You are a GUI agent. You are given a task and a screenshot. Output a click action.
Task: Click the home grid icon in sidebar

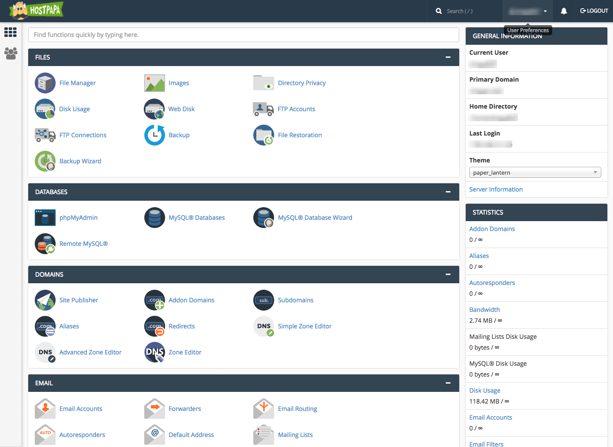point(10,32)
